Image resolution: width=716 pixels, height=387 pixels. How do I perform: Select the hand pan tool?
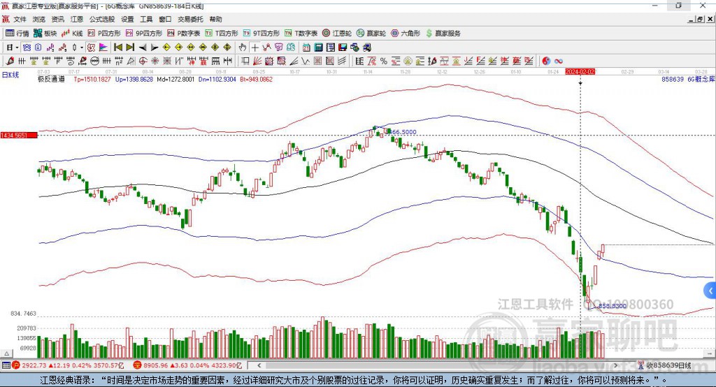click(243, 47)
